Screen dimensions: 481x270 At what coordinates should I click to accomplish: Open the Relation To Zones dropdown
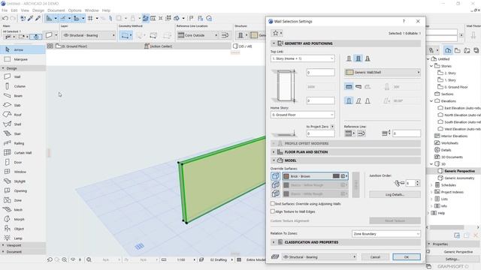[386, 234]
